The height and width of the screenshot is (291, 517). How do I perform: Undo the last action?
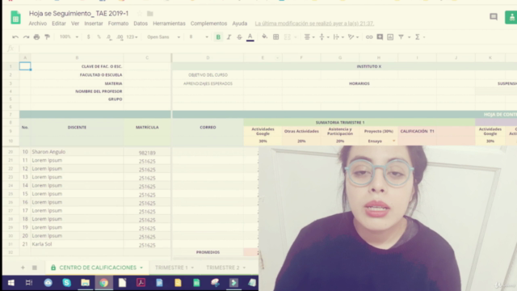click(15, 37)
